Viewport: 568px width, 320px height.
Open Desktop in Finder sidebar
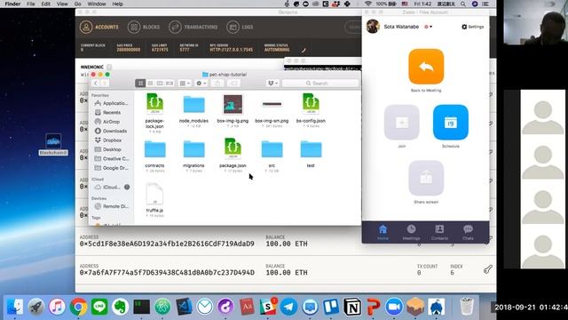108,149
